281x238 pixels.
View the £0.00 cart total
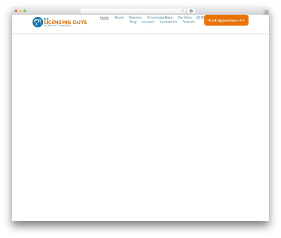coord(200,17)
